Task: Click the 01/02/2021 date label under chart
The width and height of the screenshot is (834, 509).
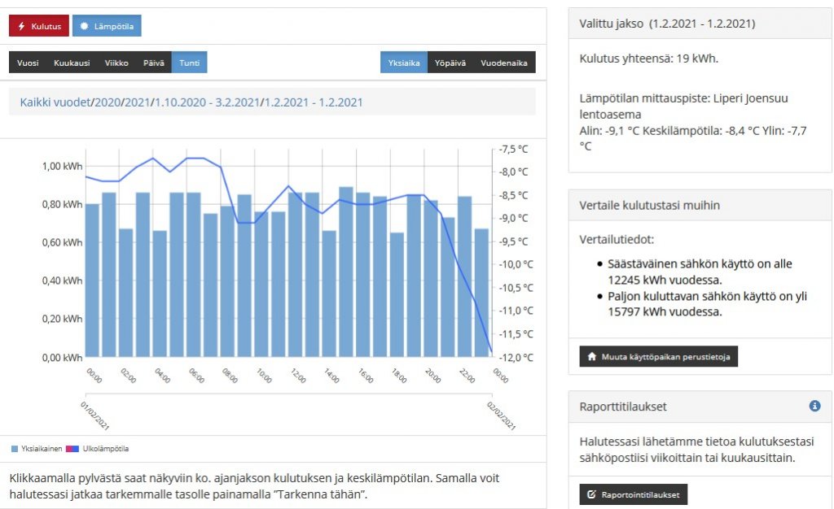Action: (x=94, y=415)
